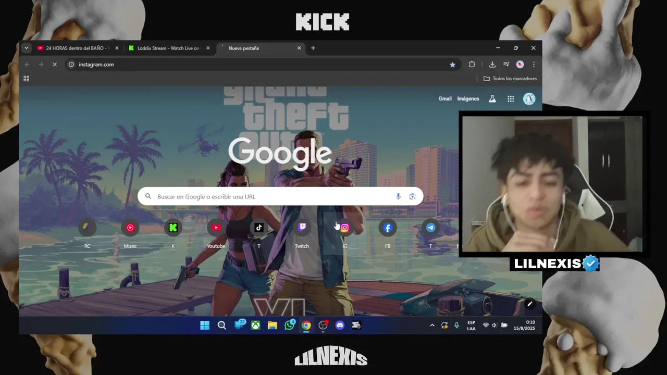
Task: Toggle the bookmark star in address bar
Action: (x=452, y=65)
